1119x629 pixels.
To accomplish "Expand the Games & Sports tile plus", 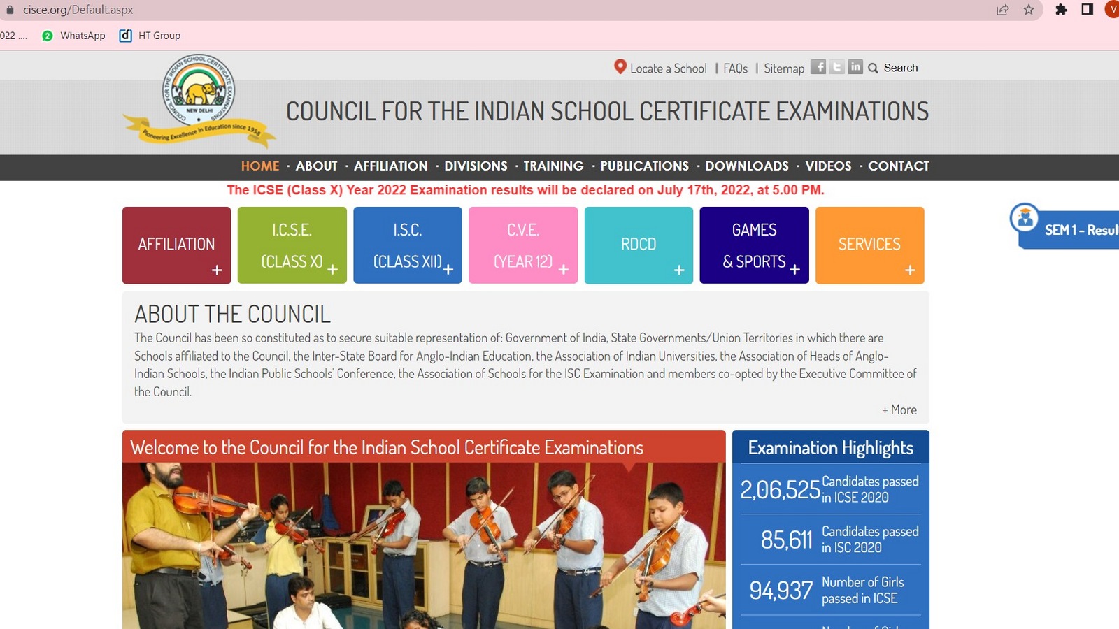I will tap(794, 270).
